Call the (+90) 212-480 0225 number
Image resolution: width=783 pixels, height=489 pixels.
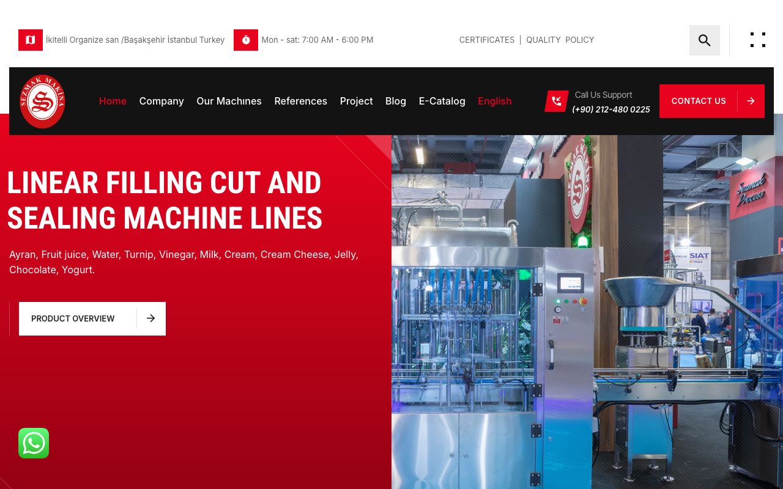(x=611, y=109)
